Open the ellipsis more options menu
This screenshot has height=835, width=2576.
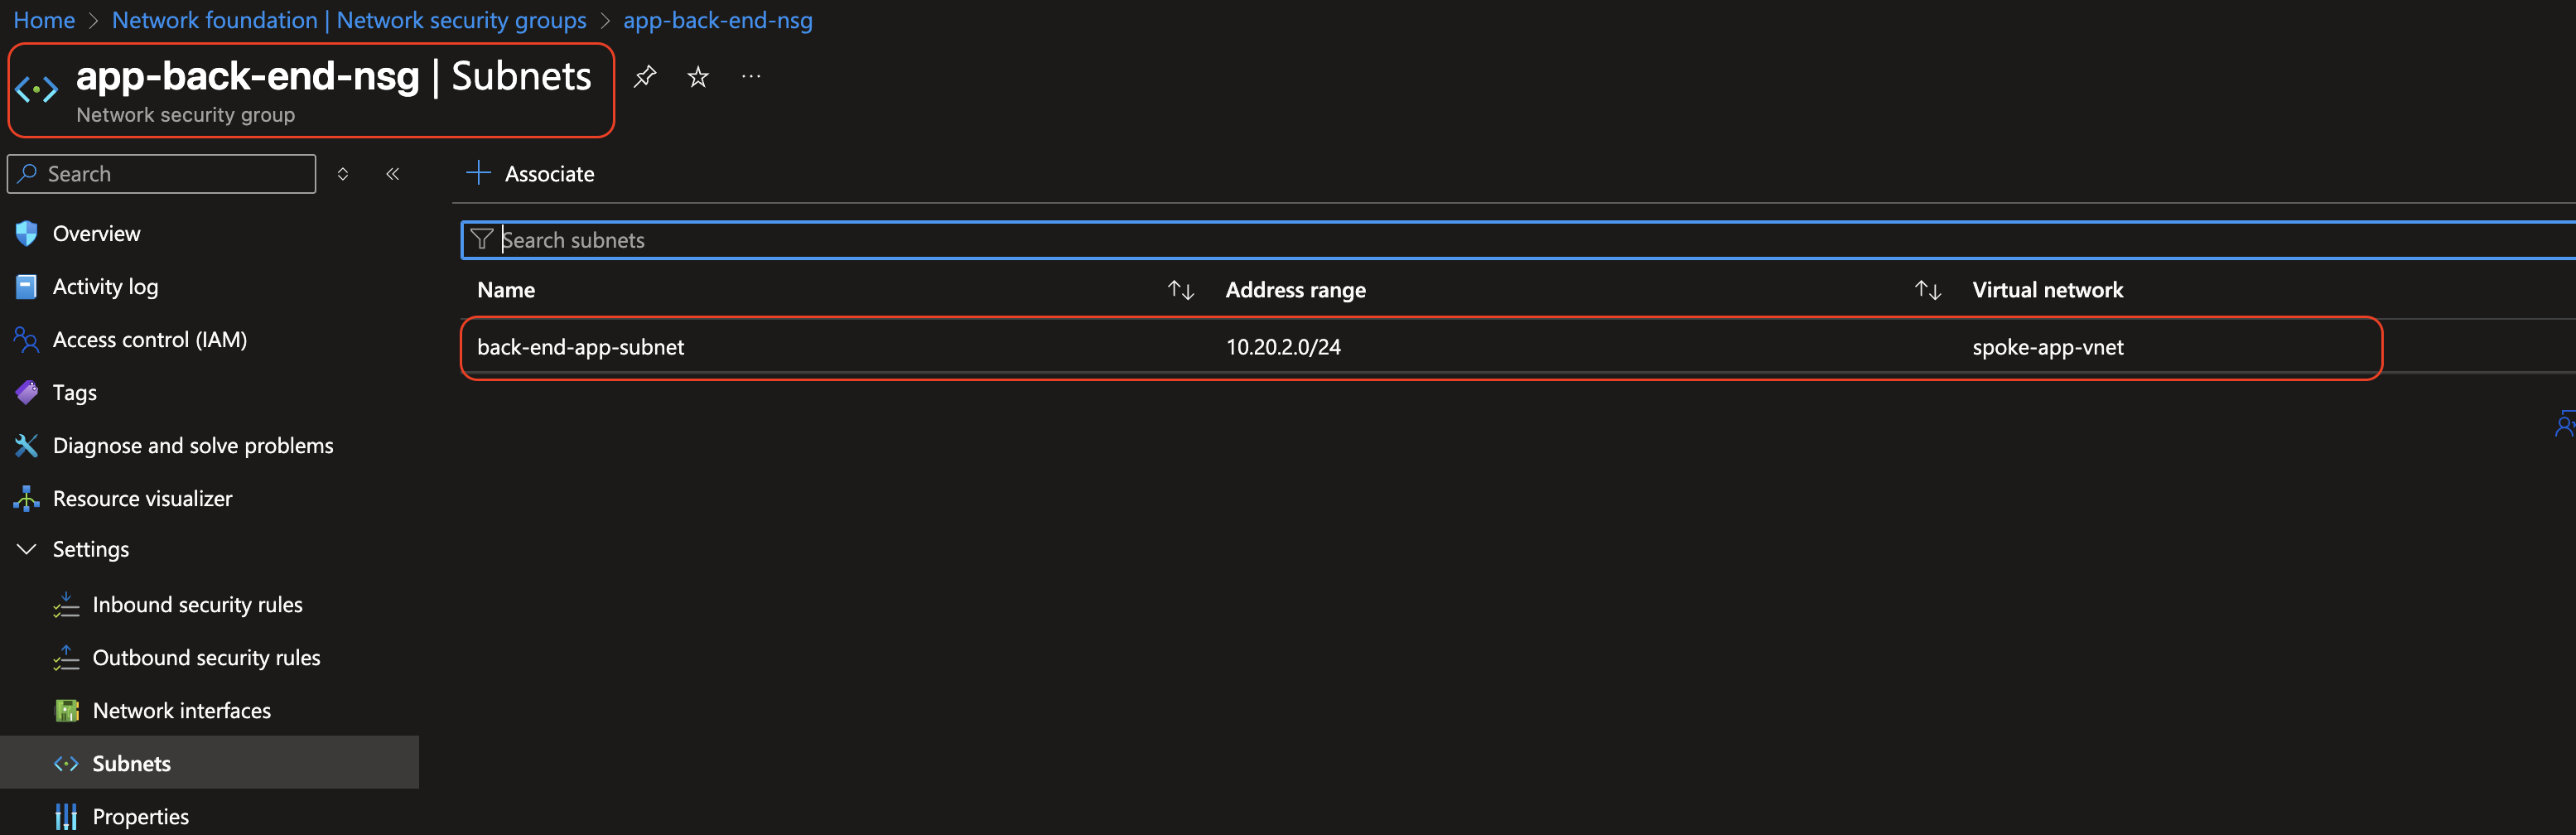[x=751, y=76]
